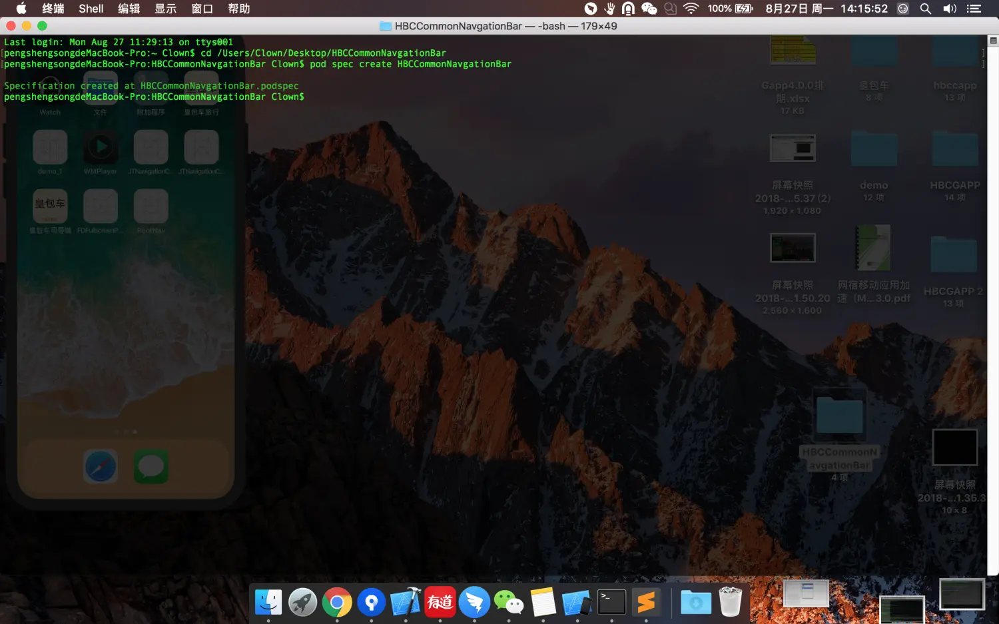Restore the light-colored minimized window in Dock

pos(806,593)
